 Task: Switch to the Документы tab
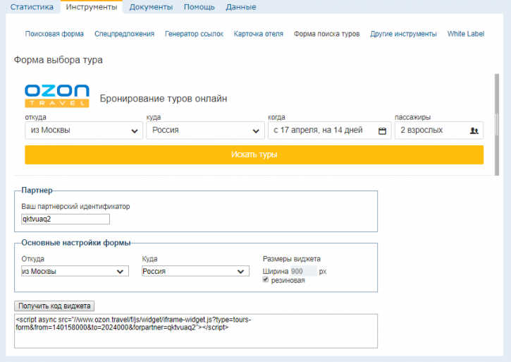click(151, 7)
